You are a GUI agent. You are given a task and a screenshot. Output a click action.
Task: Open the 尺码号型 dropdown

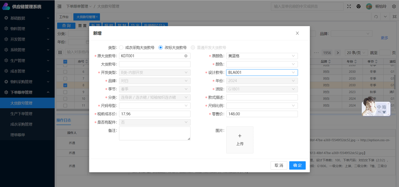[x=155, y=106]
